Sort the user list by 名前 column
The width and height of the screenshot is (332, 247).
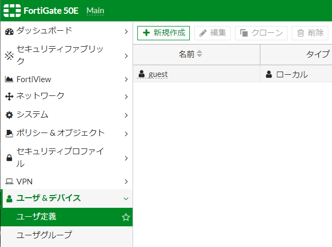pyautogui.click(x=199, y=54)
